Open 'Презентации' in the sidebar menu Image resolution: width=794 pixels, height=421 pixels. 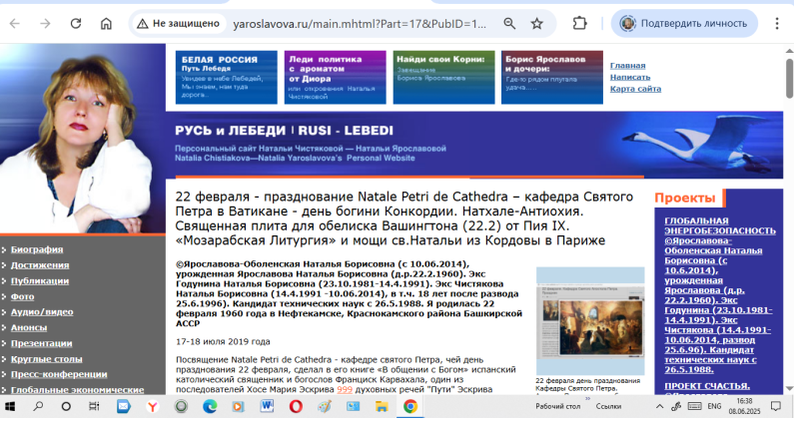[x=42, y=343]
